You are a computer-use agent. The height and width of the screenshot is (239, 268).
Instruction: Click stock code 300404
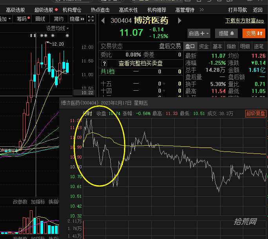(121, 21)
